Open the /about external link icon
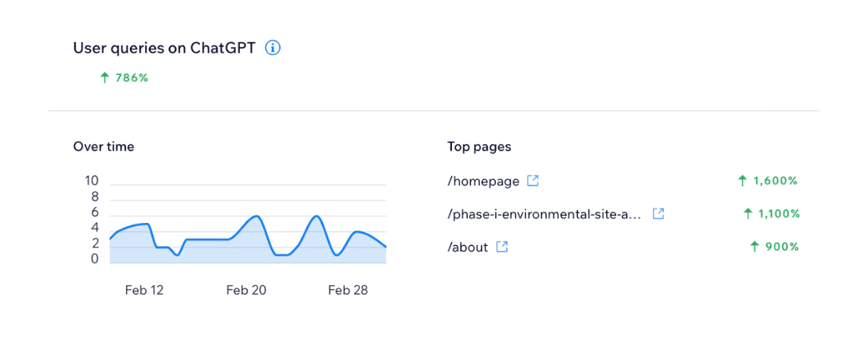 click(502, 248)
